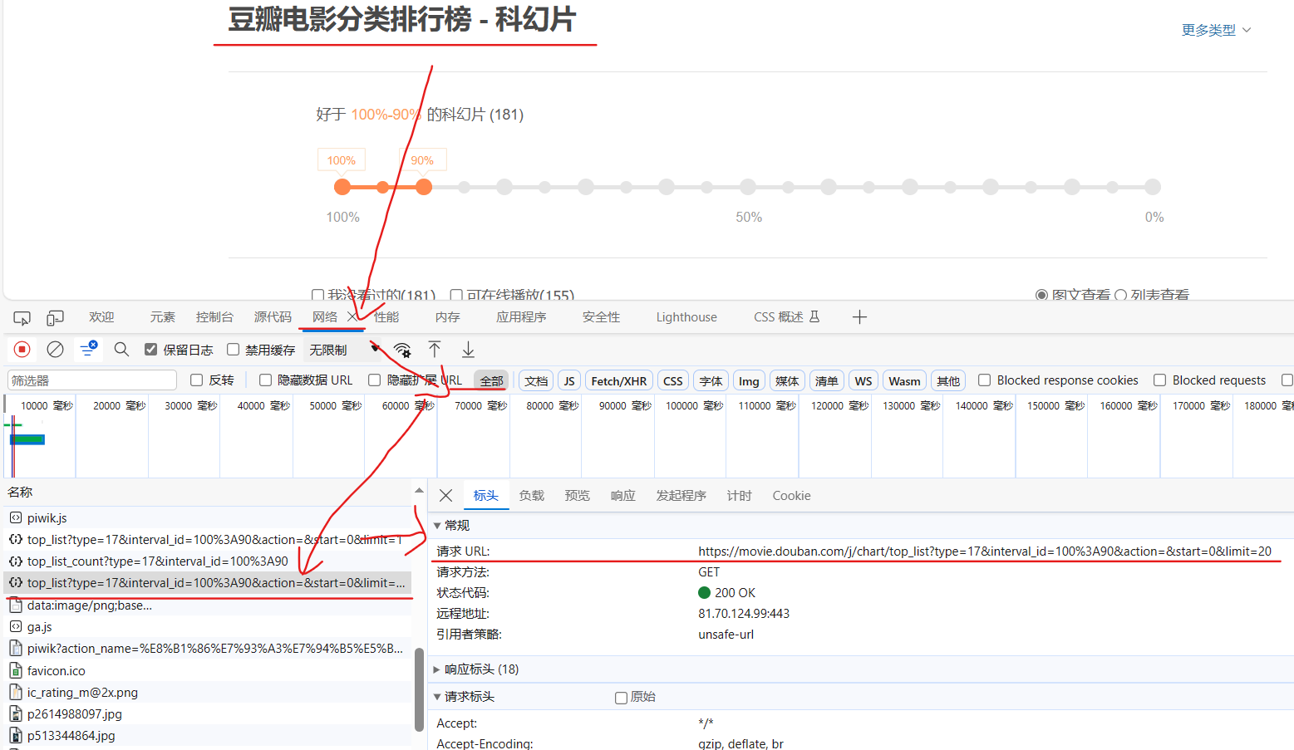Select the list view radio button
The width and height of the screenshot is (1294, 750).
point(1120,295)
